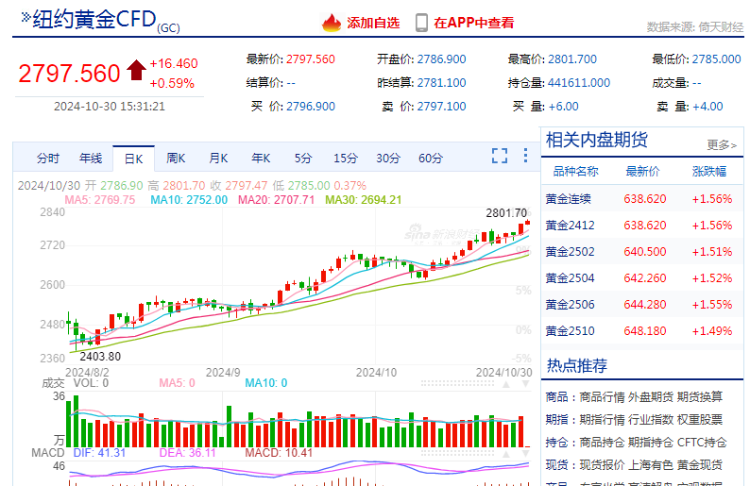Click the phone icon beside 在APP中查看
Screen dimensions: 750x486
(x=421, y=23)
